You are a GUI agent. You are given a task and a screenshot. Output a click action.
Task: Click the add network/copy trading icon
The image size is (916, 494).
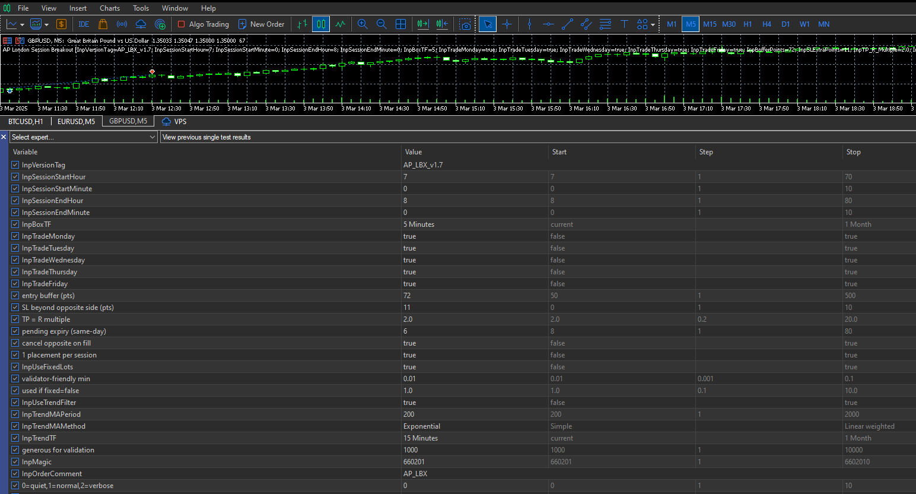click(160, 24)
